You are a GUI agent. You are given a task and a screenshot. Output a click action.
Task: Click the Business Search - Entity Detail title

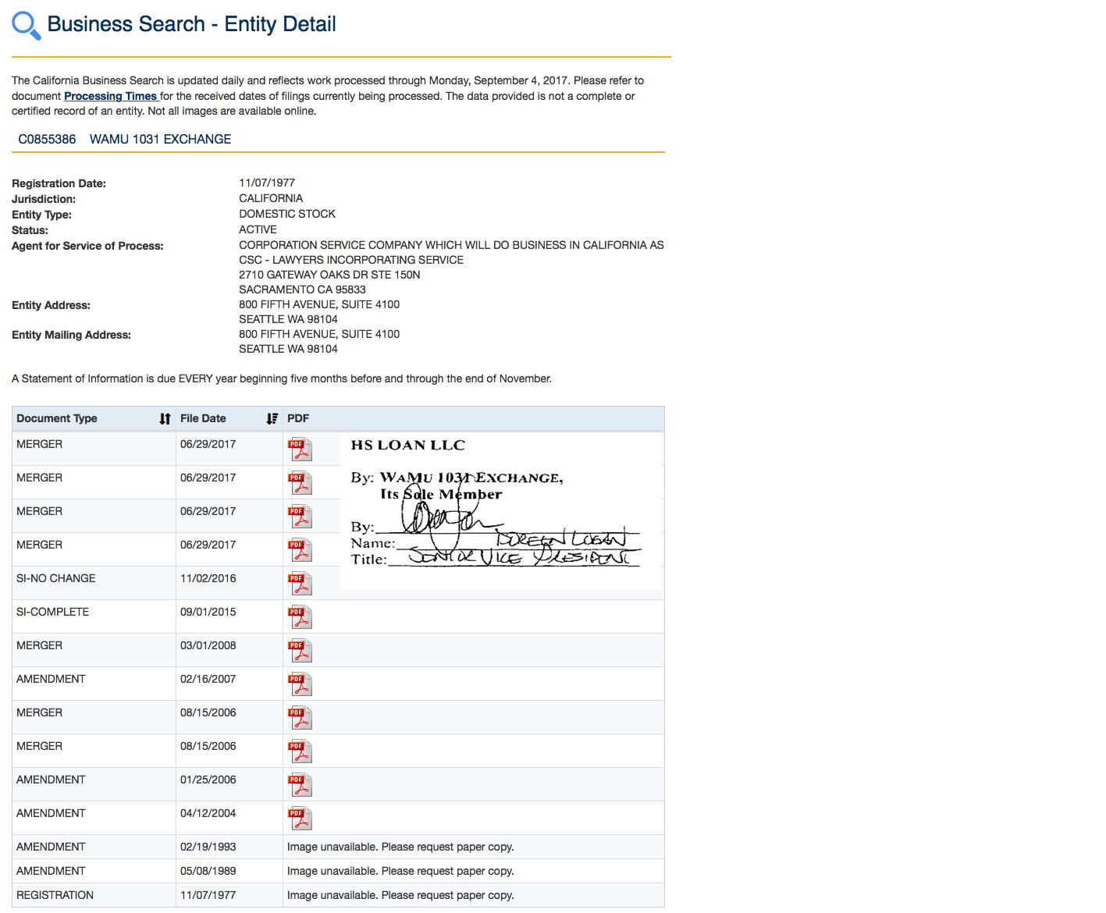pyautogui.click(x=191, y=24)
